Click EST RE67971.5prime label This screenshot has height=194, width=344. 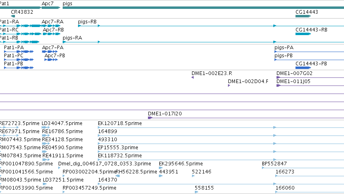(20, 131)
